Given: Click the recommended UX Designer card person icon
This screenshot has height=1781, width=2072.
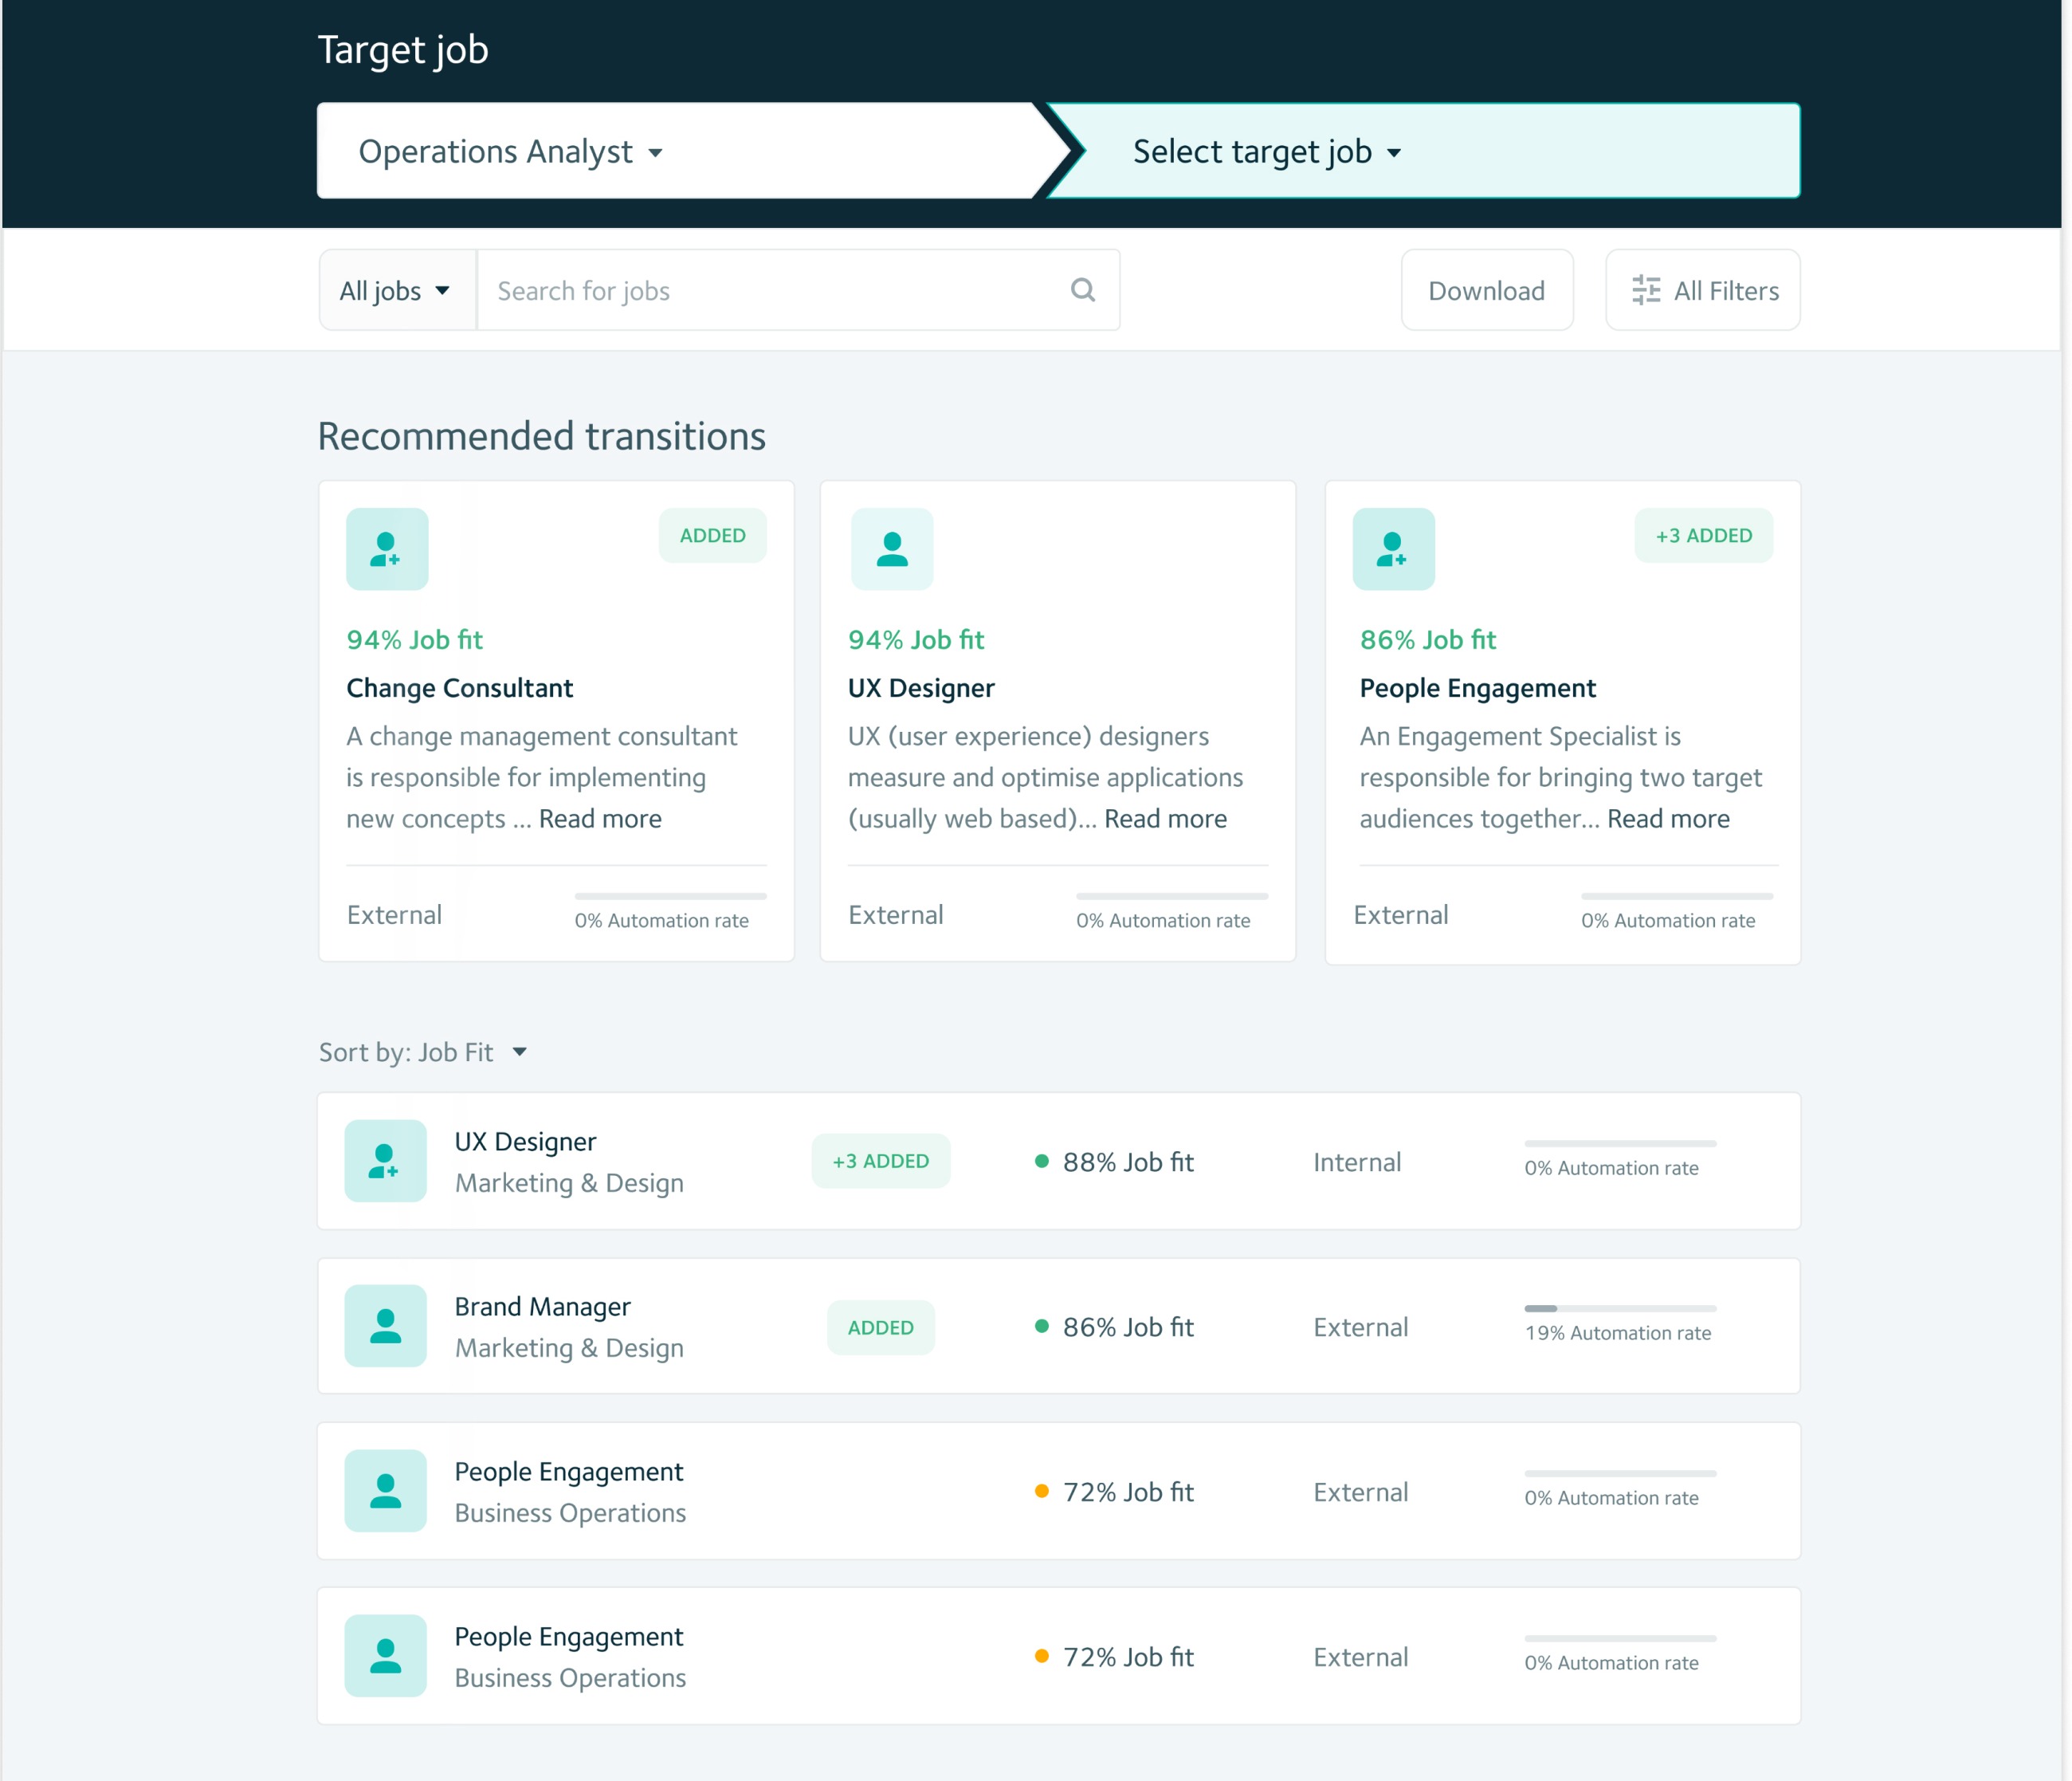Looking at the screenshot, I should [x=891, y=549].
